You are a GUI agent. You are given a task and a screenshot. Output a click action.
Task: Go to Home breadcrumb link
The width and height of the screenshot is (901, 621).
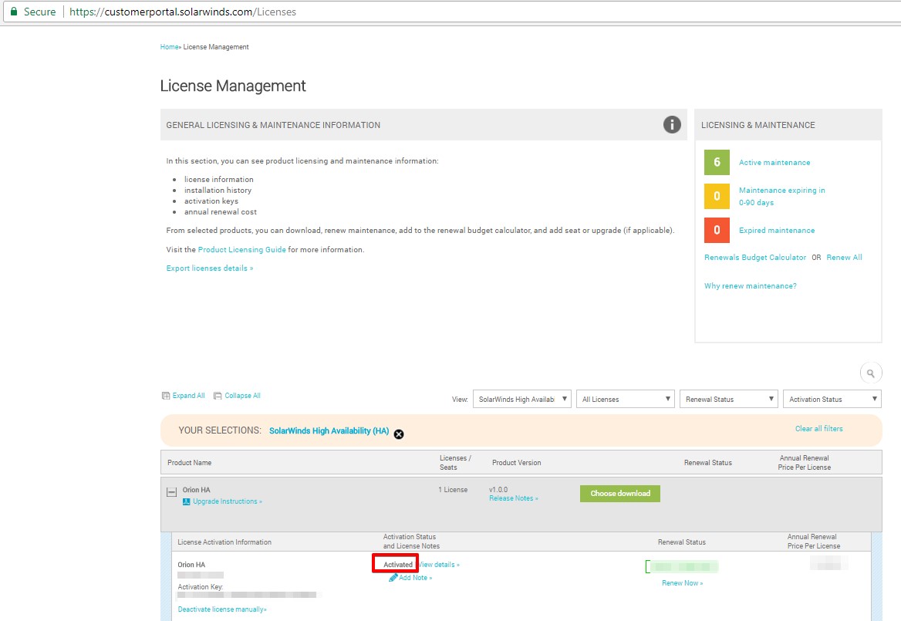[x=169, y=47]
